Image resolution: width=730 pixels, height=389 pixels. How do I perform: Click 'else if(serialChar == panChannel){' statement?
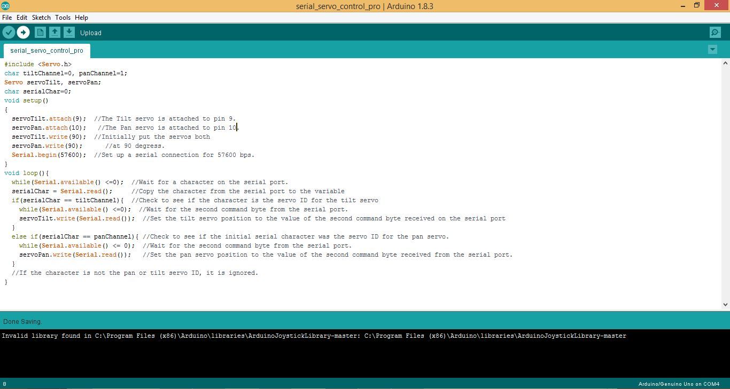(75, 236)
